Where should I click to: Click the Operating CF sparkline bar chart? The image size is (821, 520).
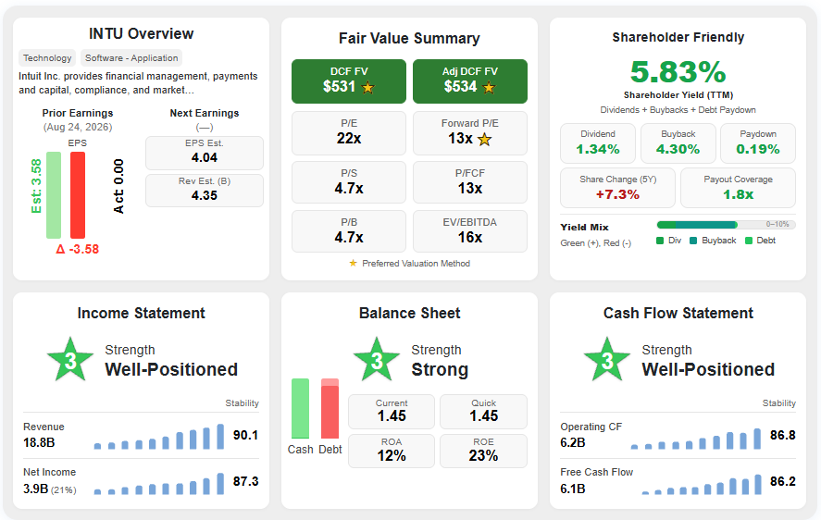tap(696, 439)
